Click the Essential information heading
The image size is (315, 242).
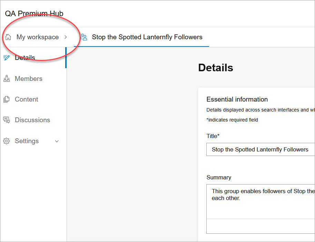tap(237, 99)
